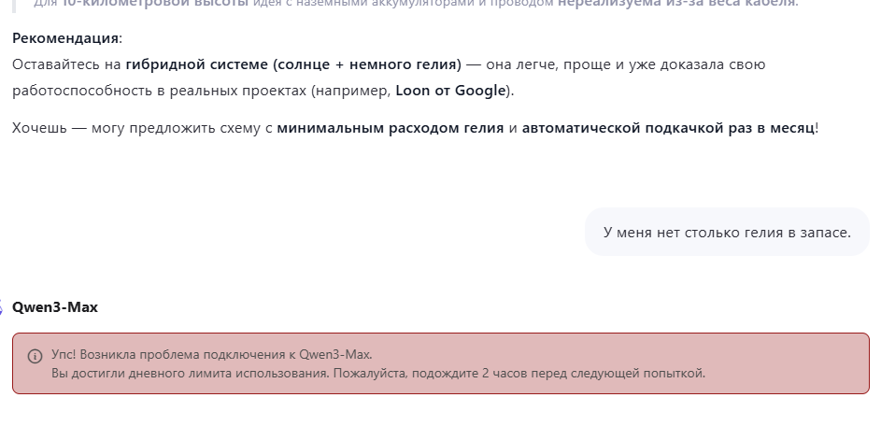Click the "Loon от Google" bold text
This screenshot has width=881, height=426.
click(450, 91)
